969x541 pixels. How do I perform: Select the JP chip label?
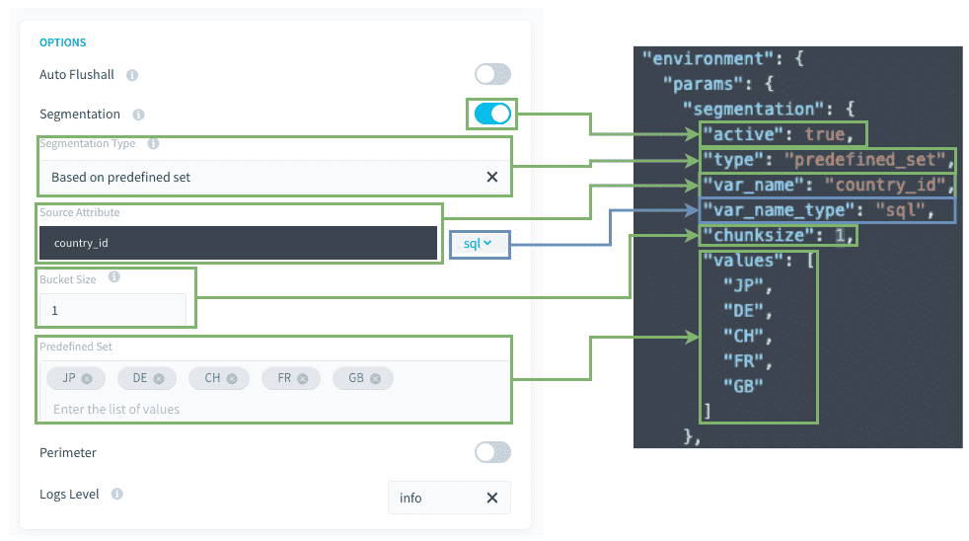pos(69,378)
